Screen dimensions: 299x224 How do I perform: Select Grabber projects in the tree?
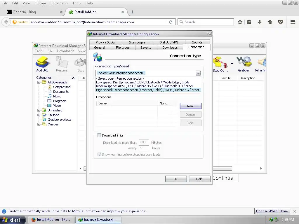pyautogui.click(x=59, y=120)
